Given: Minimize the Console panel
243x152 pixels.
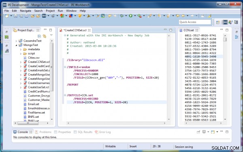Looking at the screenshot, I should [222, 131].
